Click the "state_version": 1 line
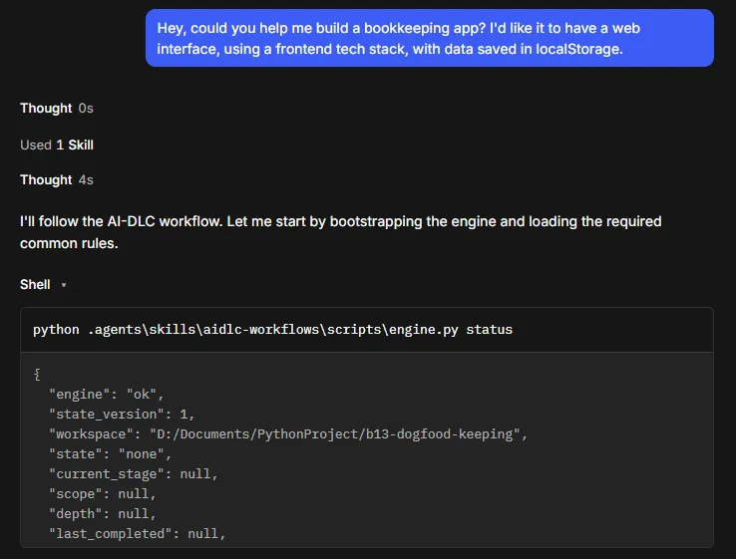 tap(122, 415)
